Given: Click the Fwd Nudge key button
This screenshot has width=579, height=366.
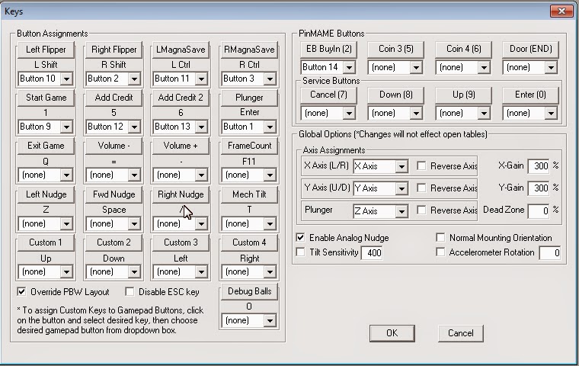Looking at the screenshot, I should click(114, 194).
